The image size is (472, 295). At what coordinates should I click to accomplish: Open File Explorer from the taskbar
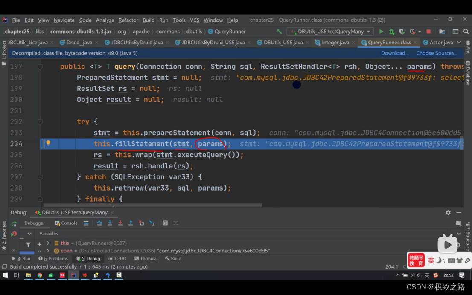pos(28,275)
